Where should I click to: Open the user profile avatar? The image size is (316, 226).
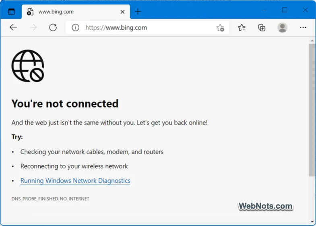coord(282,27)
